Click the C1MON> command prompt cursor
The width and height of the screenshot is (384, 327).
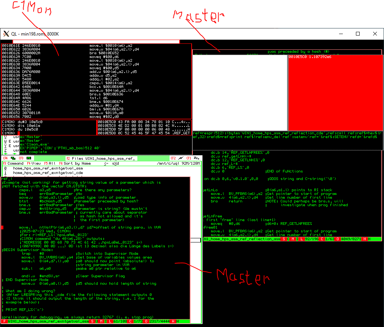[x=19, y=133]
